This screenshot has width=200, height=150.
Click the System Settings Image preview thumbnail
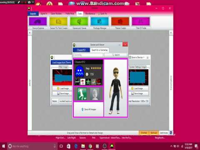click(139, 77)
